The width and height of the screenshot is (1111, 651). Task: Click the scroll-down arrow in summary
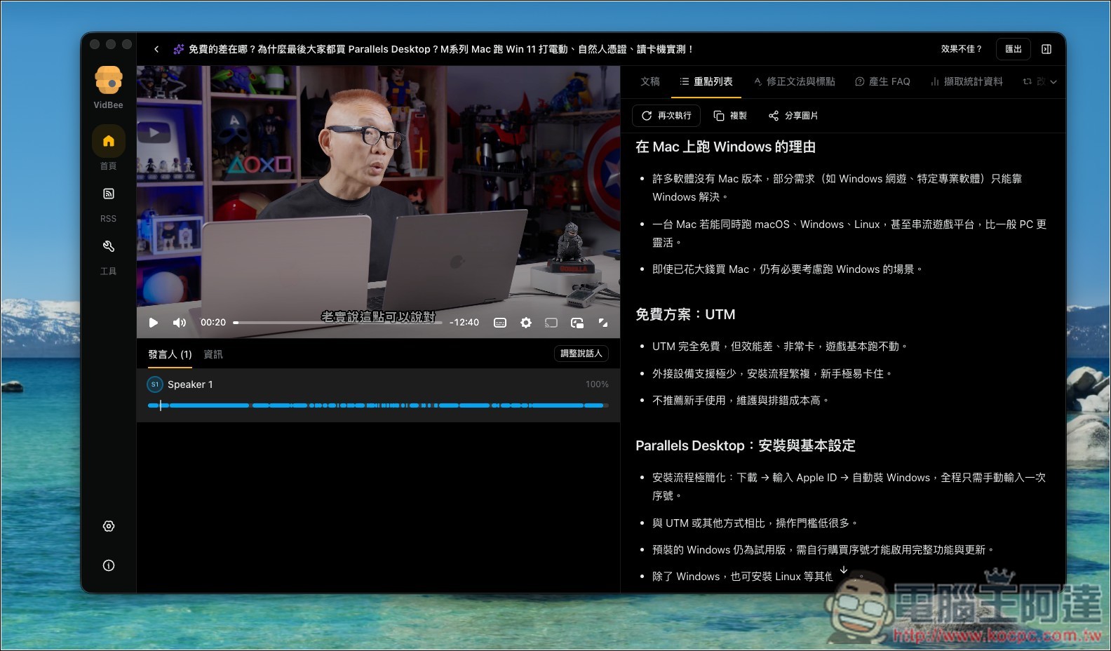tap(844, 570)
